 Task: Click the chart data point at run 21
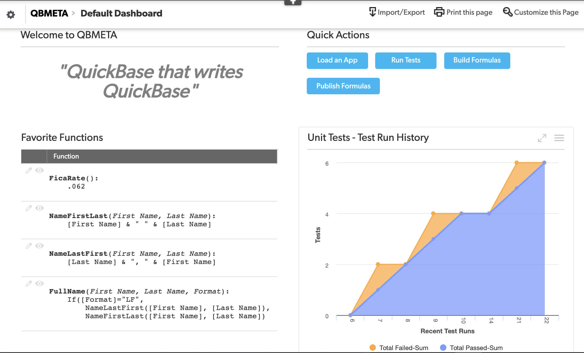[516, 163]
